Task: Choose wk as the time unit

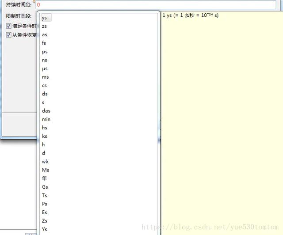Action: point(45,162)
